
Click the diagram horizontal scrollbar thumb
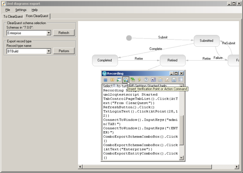pyautogui.click(x=147, y=167)
